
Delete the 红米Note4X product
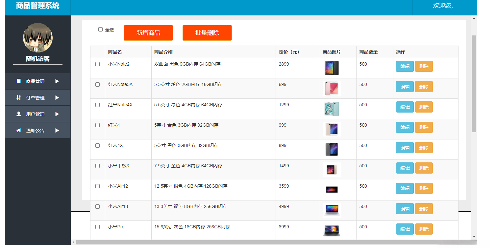pyautogui.click(x=424, y=107)
